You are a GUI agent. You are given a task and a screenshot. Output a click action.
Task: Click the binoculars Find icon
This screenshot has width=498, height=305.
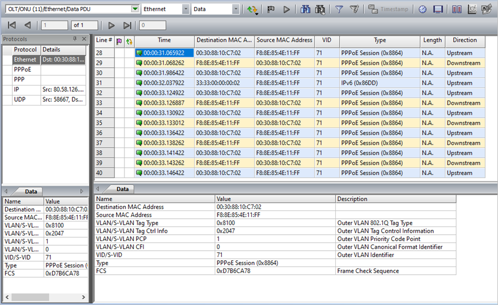[305, 9]
